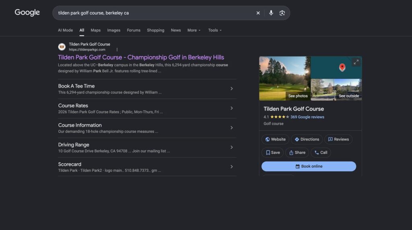Open See photos thumbnail

(285, 78)
